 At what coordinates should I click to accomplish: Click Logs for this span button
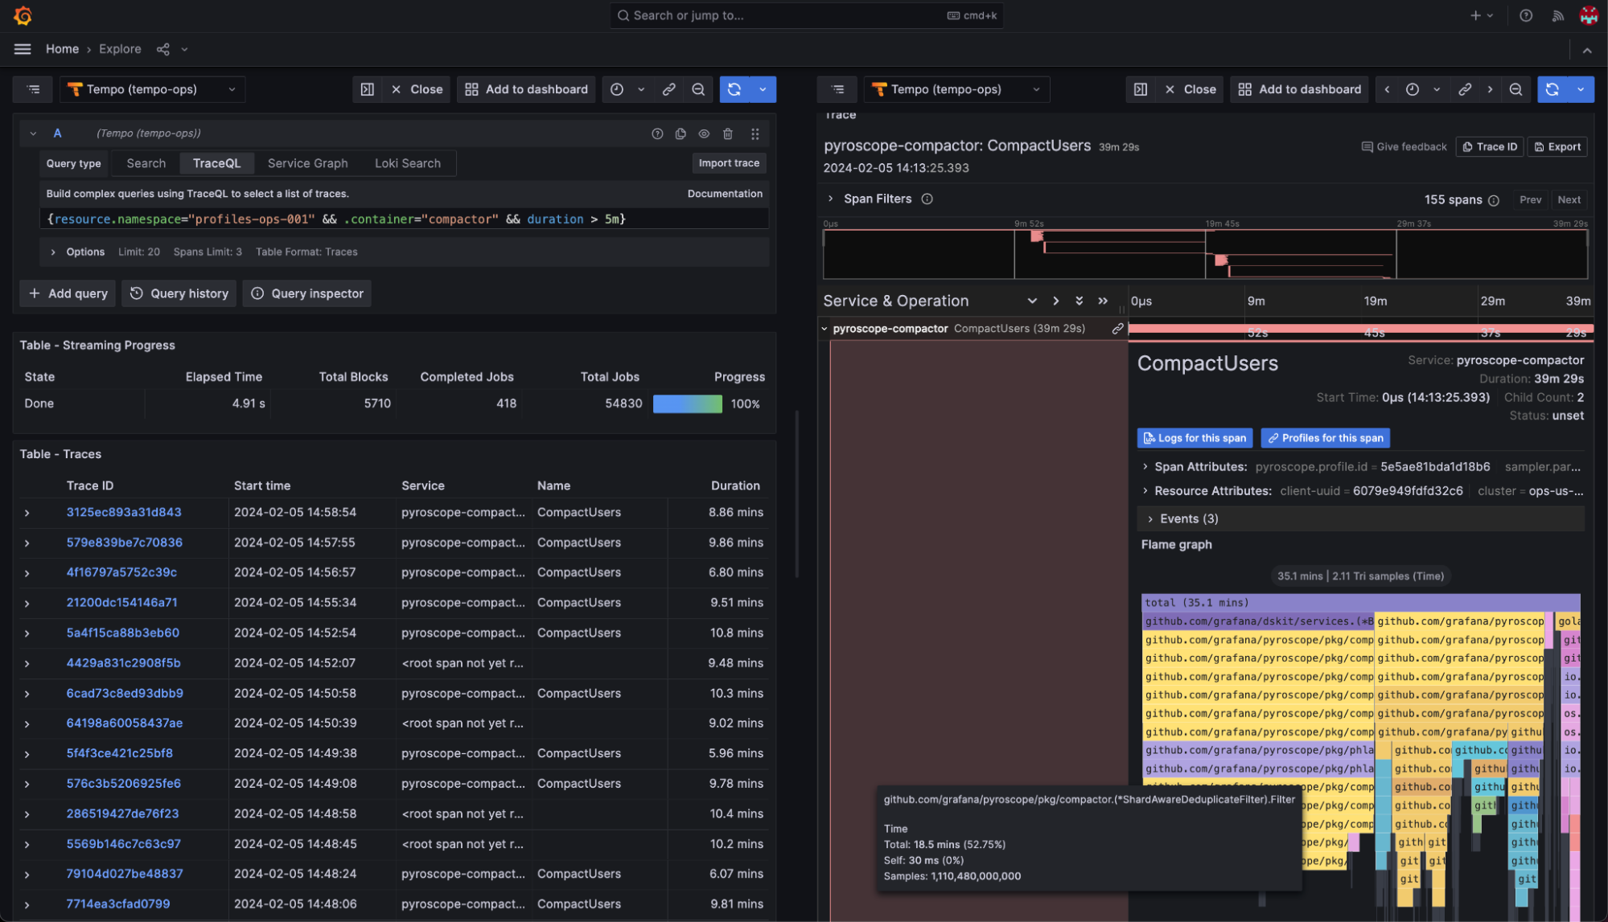pos(1195,438)
